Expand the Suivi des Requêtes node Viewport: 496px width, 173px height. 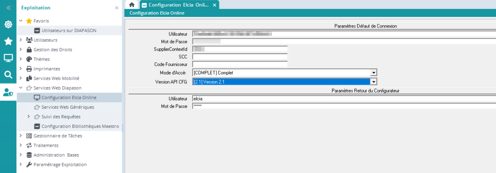29,117
